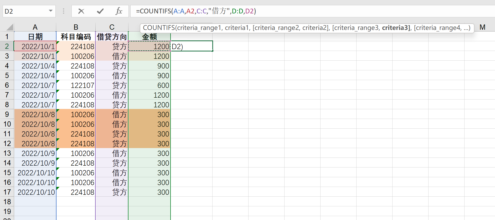Click the 金额 header cell
The image size is (495, 220).
coord(149,37)
